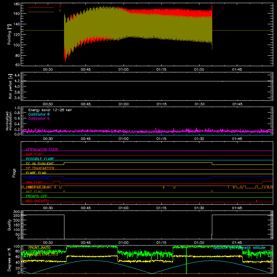Click '00:30' tick under Pointing plot

[x=48, y=70]
